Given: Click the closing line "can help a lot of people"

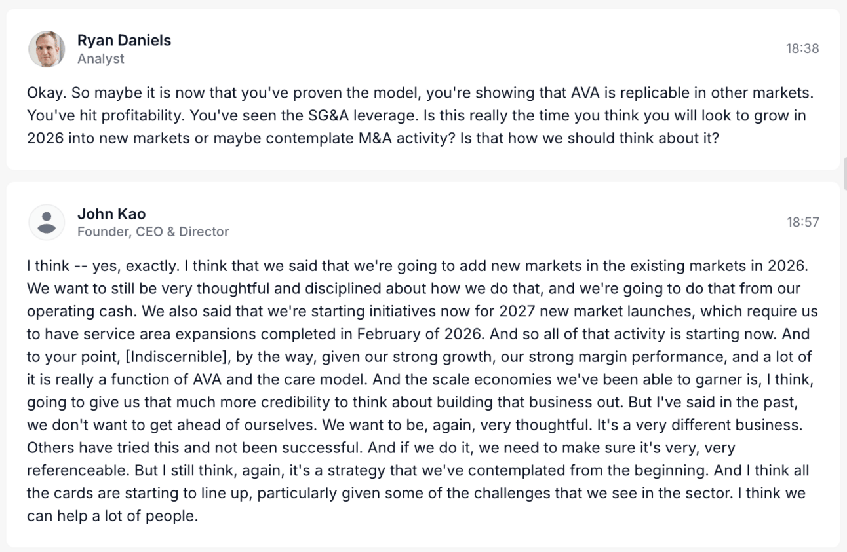Looking at the screenshot, I should pos(112,516).
